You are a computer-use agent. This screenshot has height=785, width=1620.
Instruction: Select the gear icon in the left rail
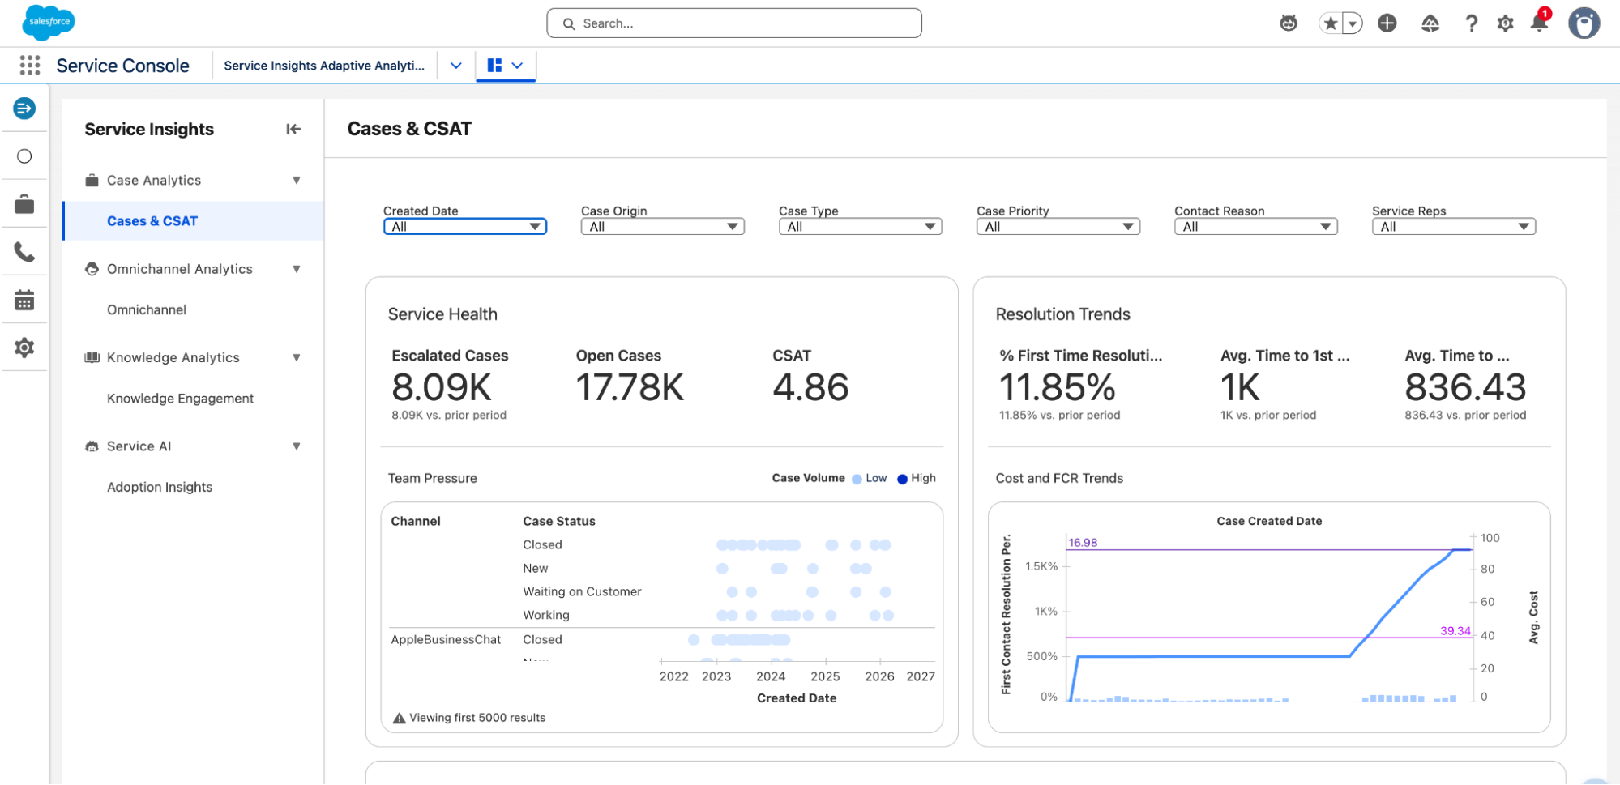[x=24, y=348]
